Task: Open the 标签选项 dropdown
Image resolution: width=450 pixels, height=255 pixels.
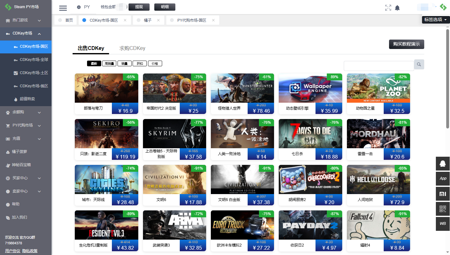Action: pos(436,19)
